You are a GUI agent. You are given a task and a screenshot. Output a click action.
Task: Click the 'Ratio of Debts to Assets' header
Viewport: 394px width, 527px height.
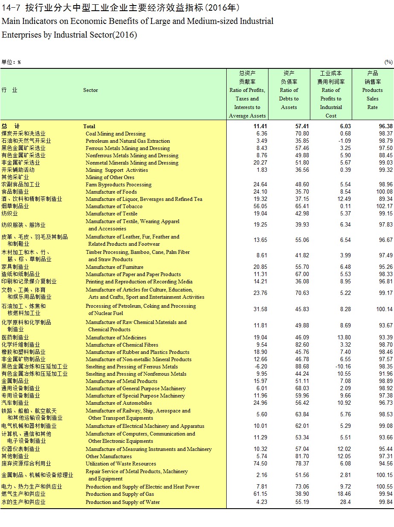(x=289, y=99)
